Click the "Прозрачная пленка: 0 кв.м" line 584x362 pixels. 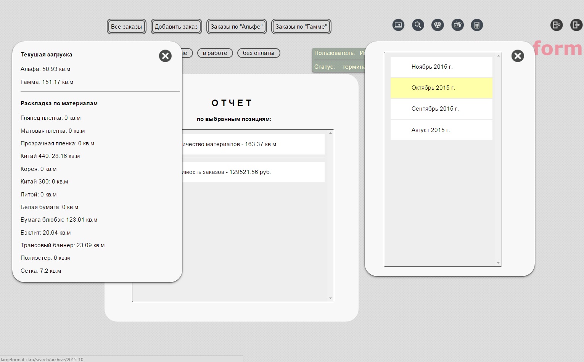point(58,143)
